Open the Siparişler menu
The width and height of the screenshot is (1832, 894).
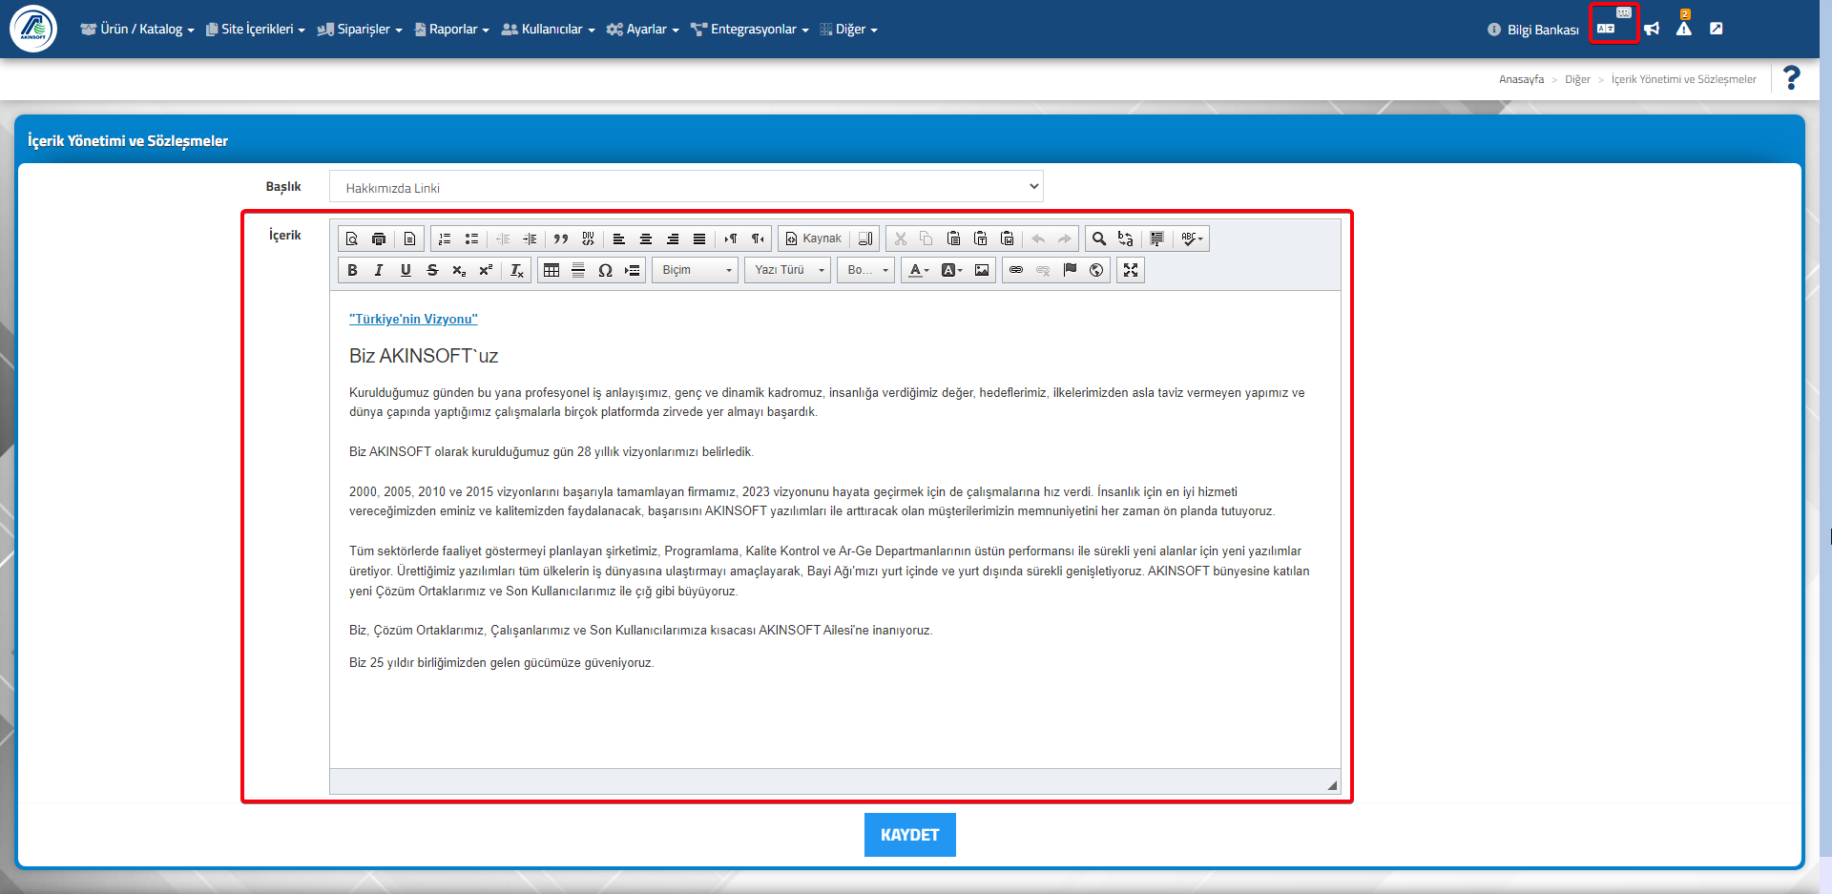click(360, 30)
